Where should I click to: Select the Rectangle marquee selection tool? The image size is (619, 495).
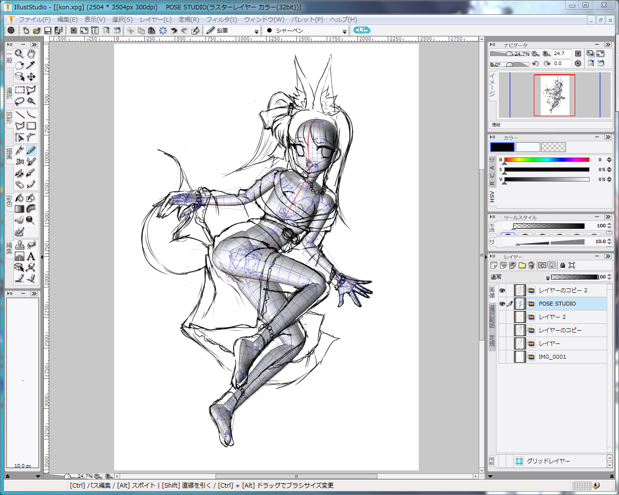coord(19,90)
